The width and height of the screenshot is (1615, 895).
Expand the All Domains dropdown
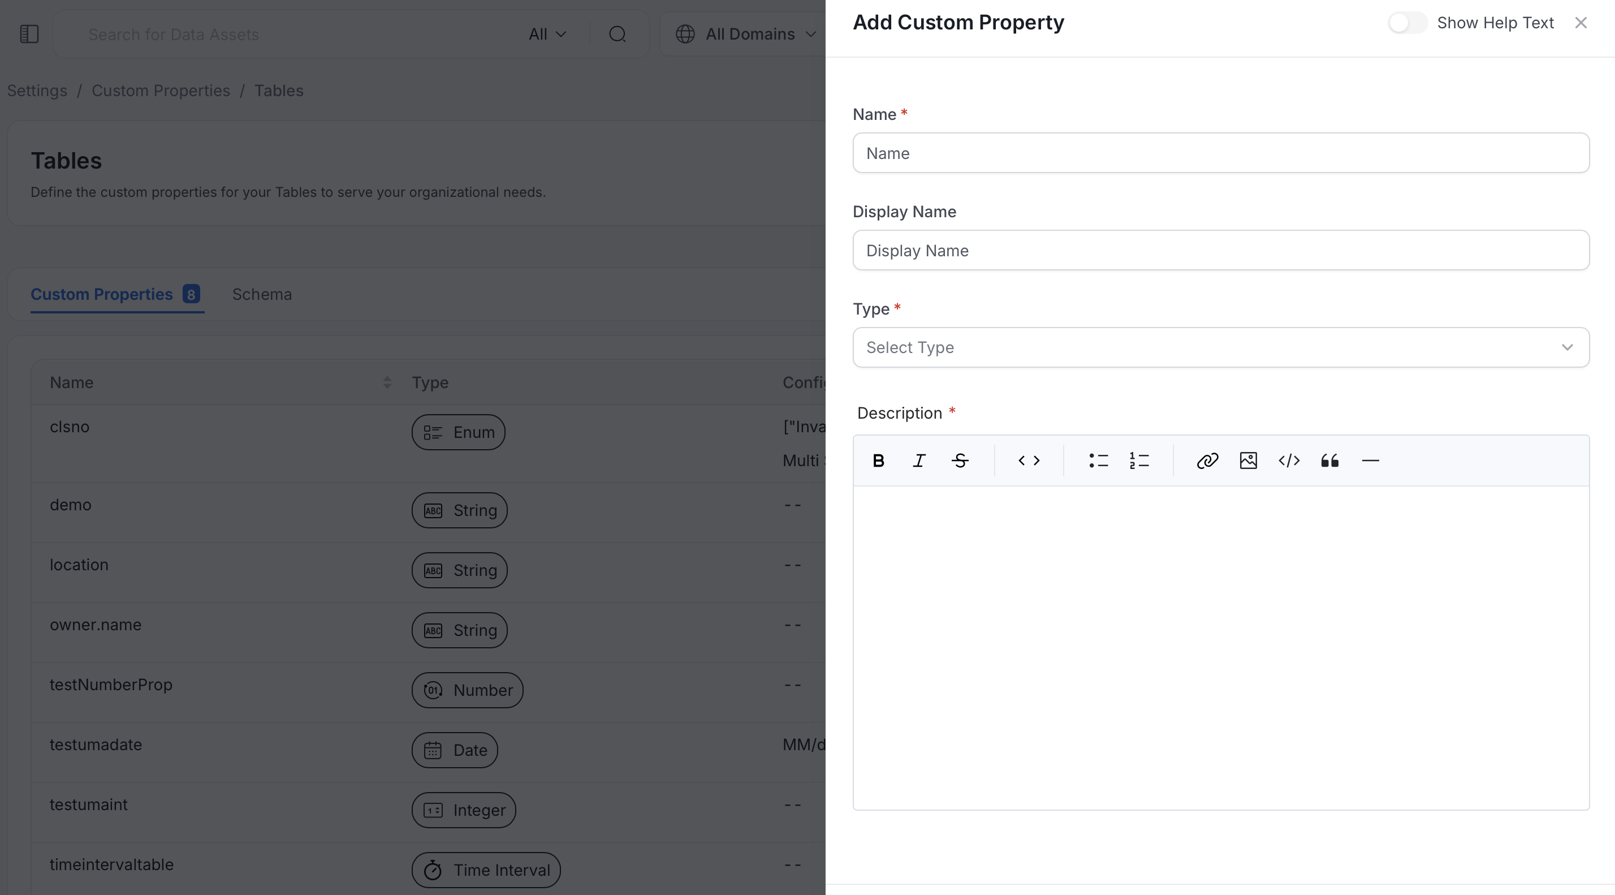click(x=745, y=34)
